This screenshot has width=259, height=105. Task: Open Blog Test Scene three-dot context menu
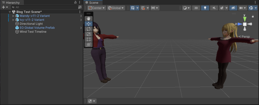(x=80, y=12)
